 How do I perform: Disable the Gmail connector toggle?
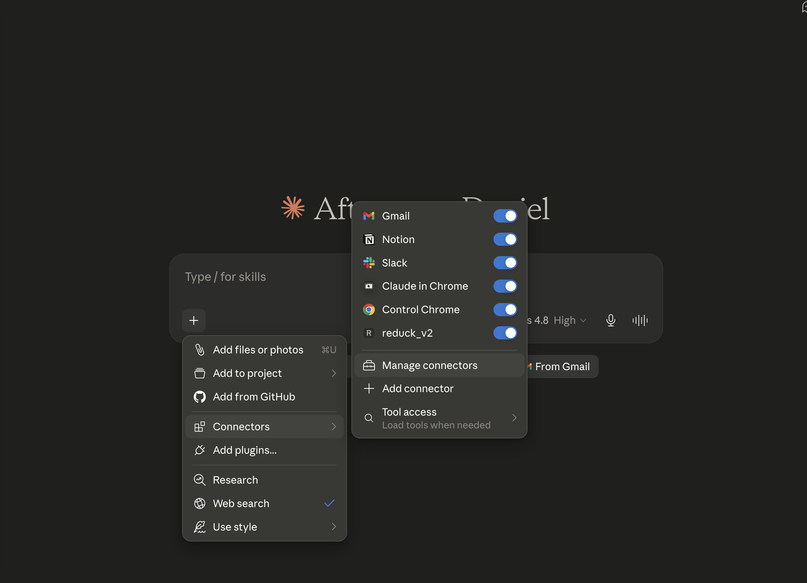click(x=505, y=216)
